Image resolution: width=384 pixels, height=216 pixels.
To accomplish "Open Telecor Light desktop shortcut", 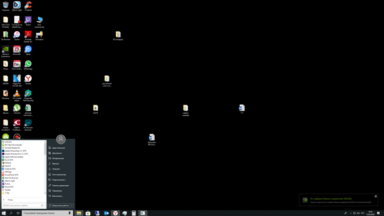I will tap(17, 6).
